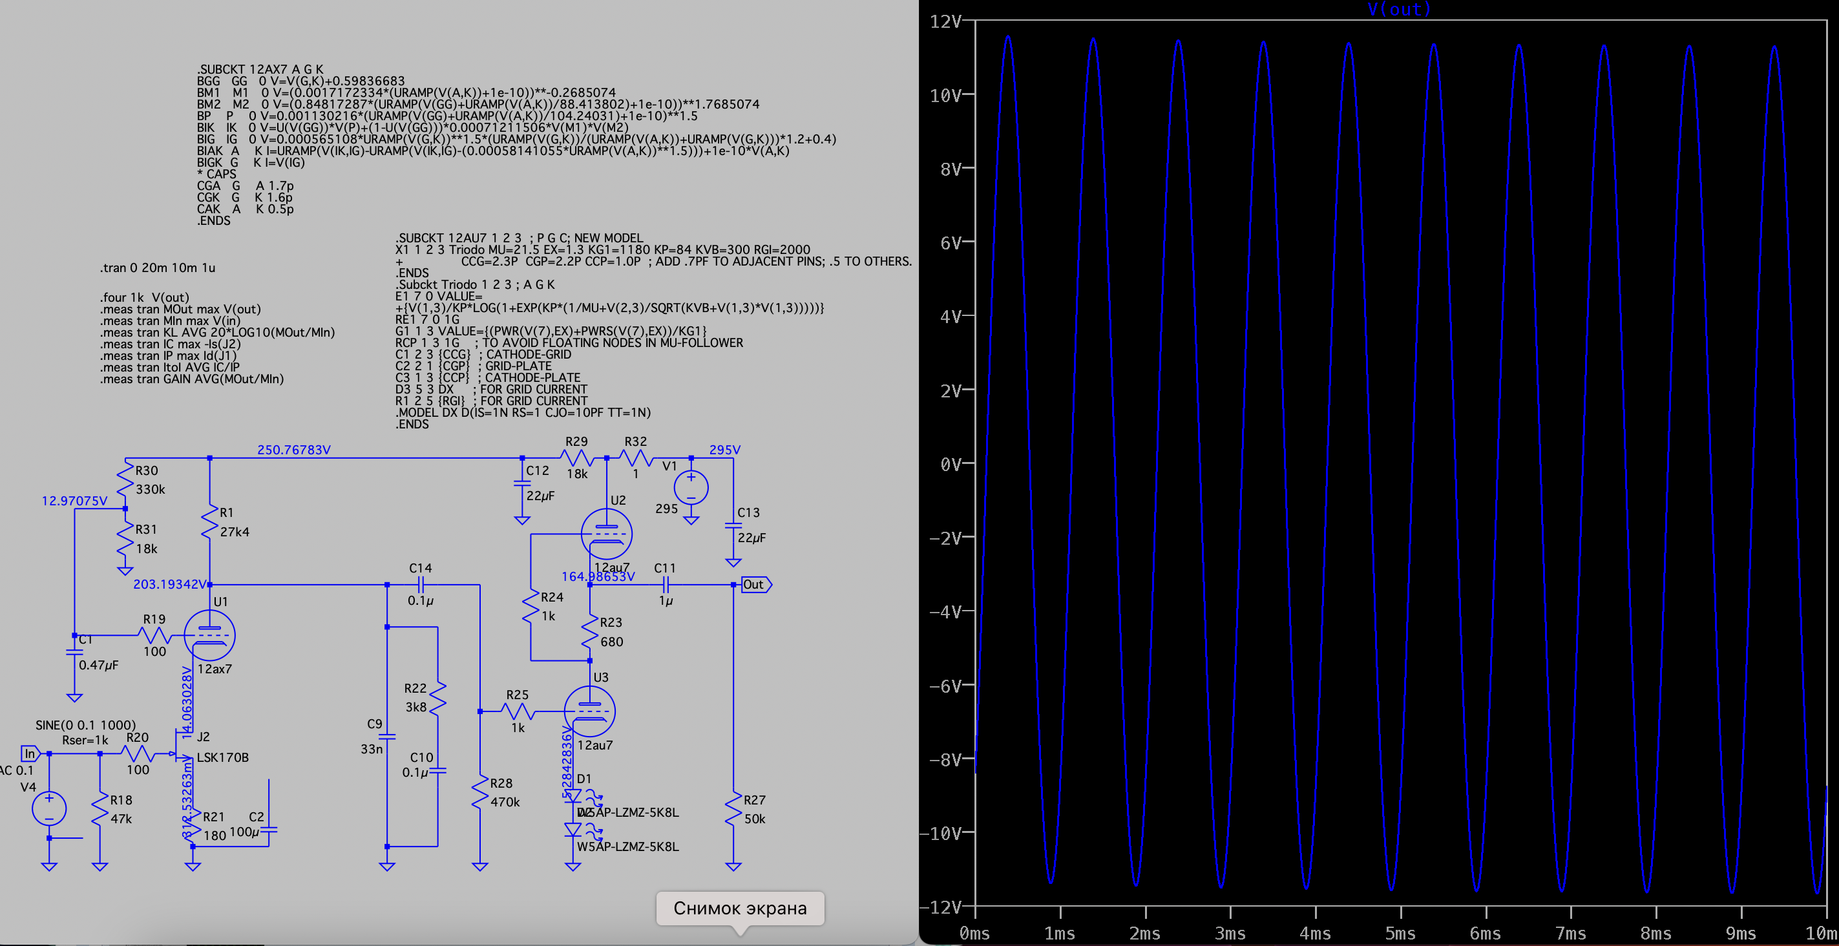
Task: Click the U1 12ax7 triode symbol
Action: pos(209,635)
